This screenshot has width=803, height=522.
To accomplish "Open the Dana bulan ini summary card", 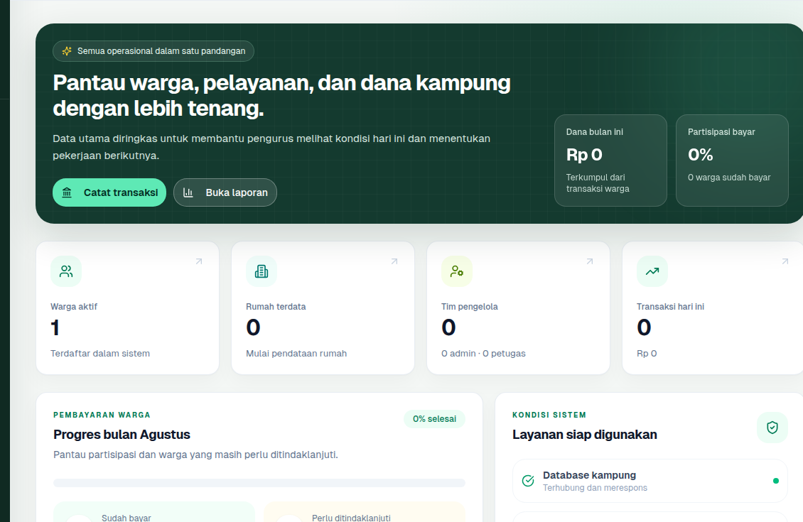I will [x=610, y=161].
